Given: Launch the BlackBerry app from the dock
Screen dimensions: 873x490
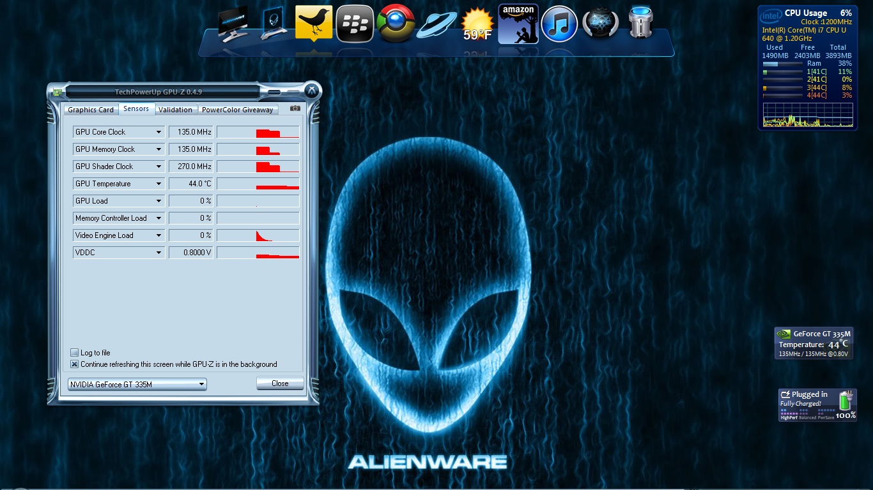Looking at the screenshot, I should point(355,24).
